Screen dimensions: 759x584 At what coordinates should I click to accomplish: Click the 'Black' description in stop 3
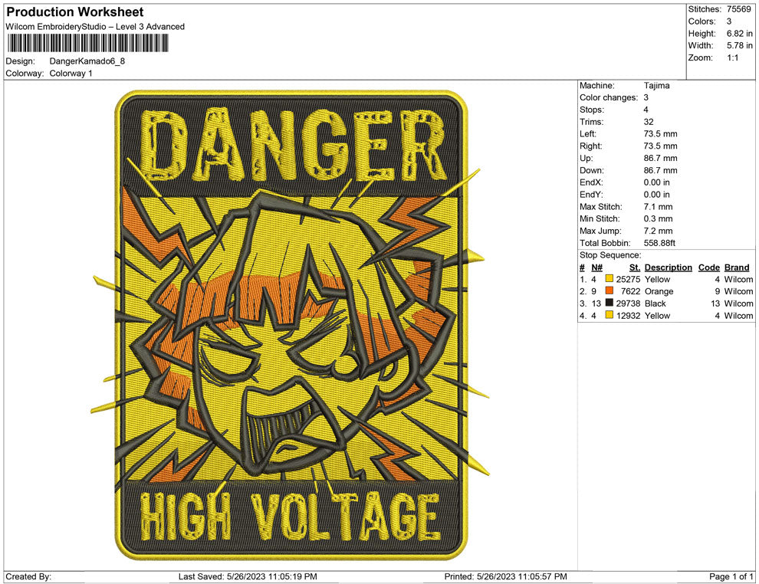[x=655, y=303]
